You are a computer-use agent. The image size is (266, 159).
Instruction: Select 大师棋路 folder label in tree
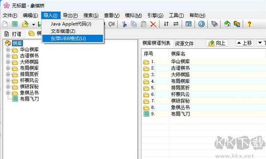tap(29, 62)
